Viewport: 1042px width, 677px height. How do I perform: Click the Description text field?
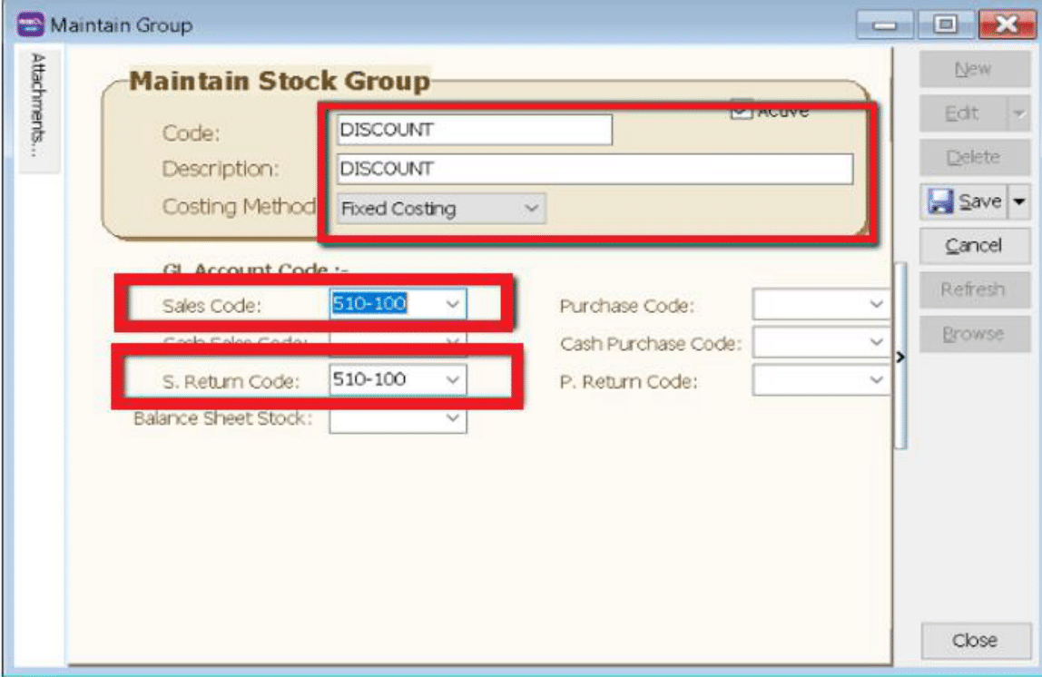tap(595, 169)
